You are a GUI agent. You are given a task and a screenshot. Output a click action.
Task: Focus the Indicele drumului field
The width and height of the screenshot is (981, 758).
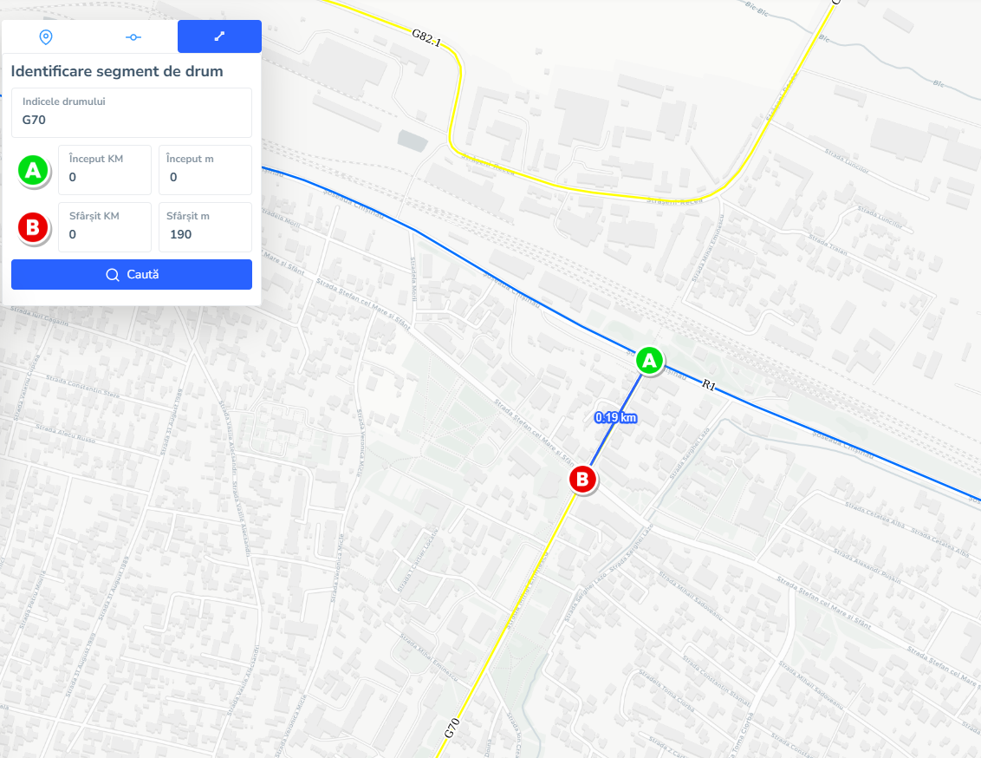tap(132, 113)
